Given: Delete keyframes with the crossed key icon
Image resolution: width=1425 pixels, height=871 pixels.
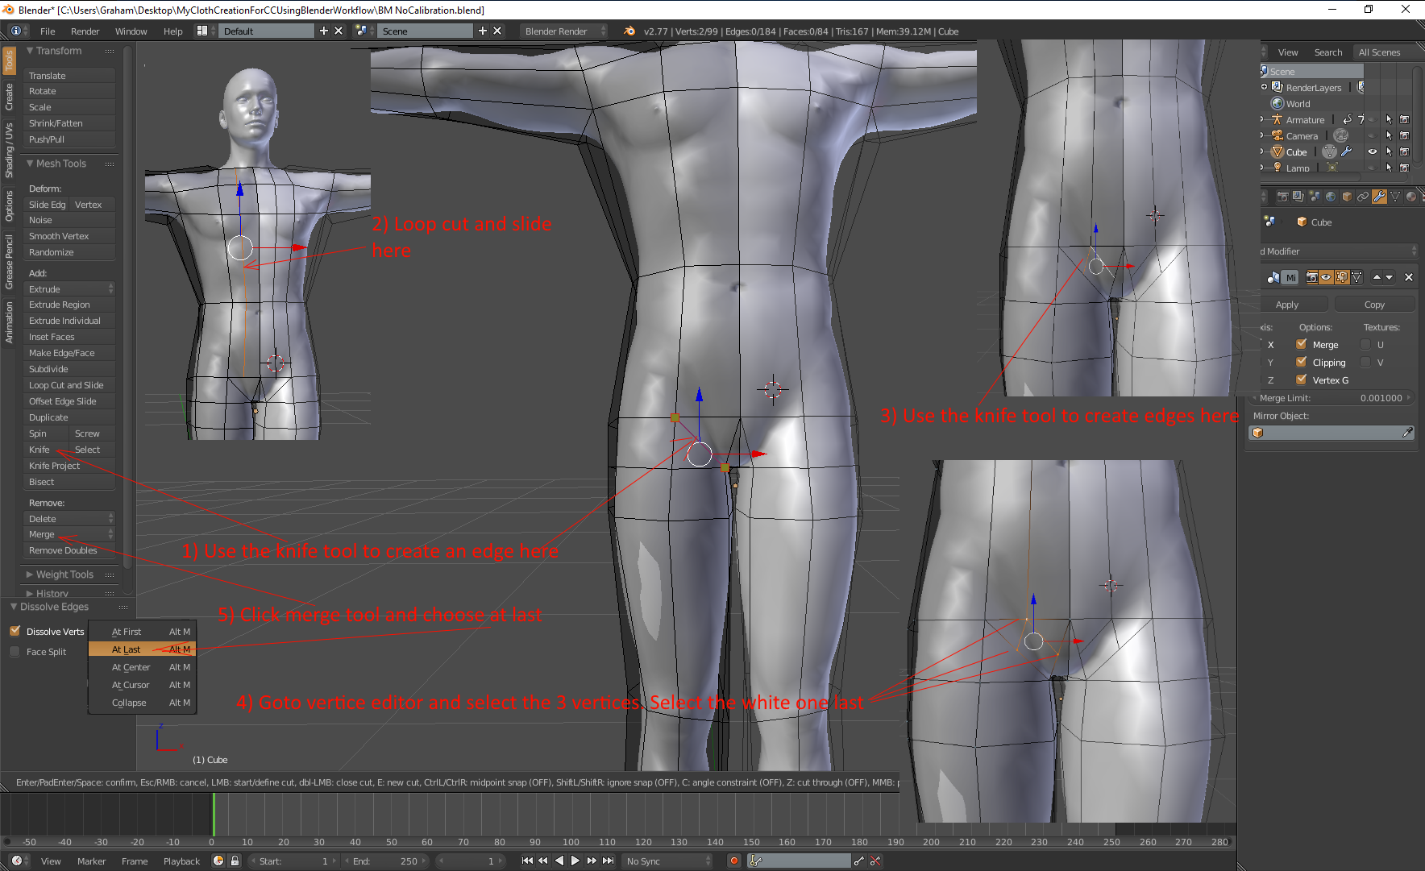Looking at the screenshot, I should click(x=875, y=861).
